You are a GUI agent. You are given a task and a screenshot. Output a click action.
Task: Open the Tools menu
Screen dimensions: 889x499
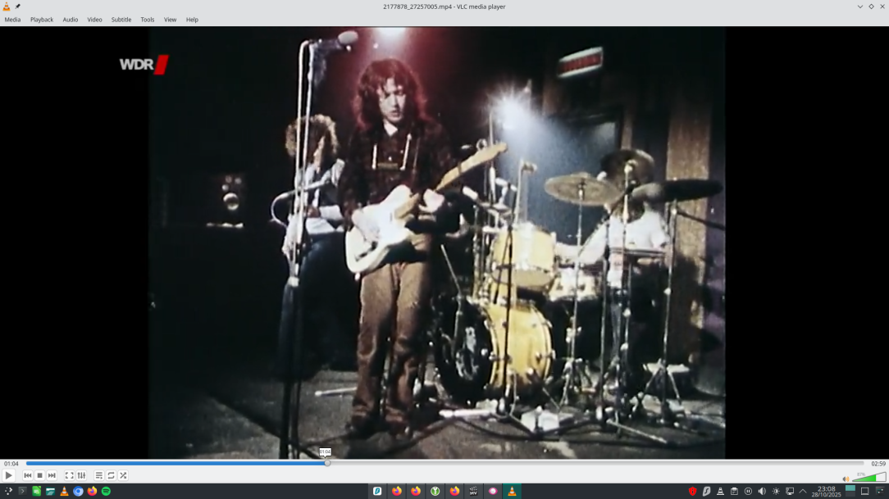point(148,20)
